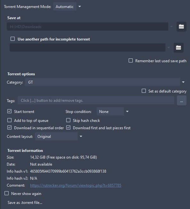Open tags selection with ellipsis button
The width and height of the screenshot is (190, 209).
coord(181,101)
